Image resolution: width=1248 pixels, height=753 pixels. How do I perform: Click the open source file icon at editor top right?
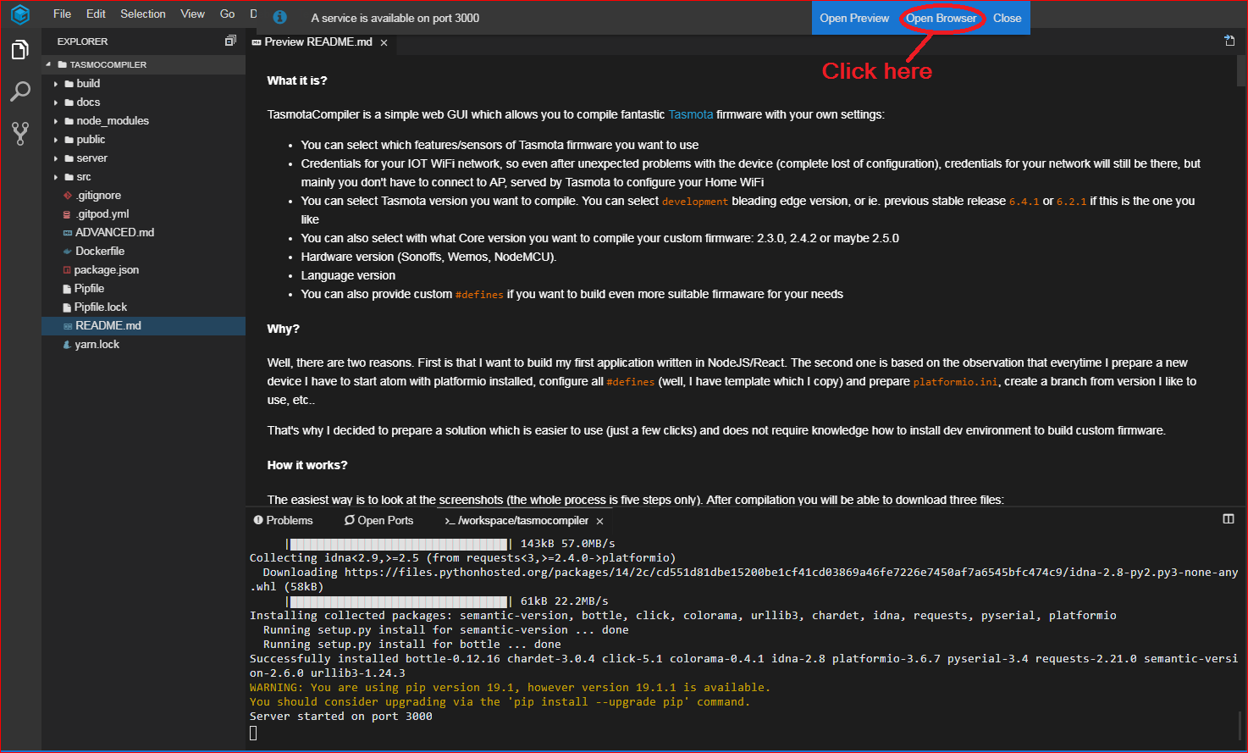coord(1229,41)
